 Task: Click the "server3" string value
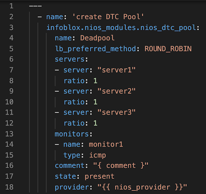(117, 112)
